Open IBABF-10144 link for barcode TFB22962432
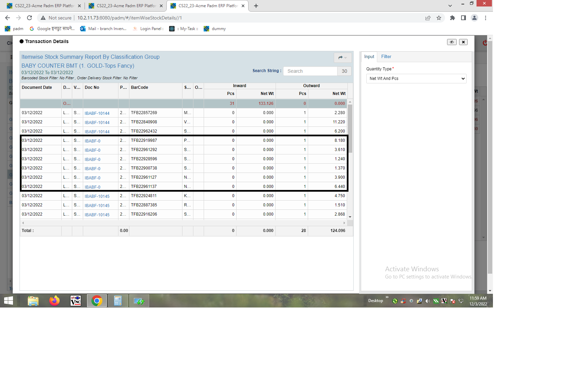The width and height of the screenshot is (584, 369). [97, 132]
